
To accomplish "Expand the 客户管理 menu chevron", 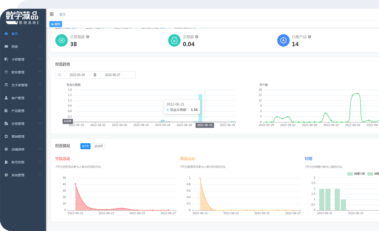I will click(x=40, y=98).
